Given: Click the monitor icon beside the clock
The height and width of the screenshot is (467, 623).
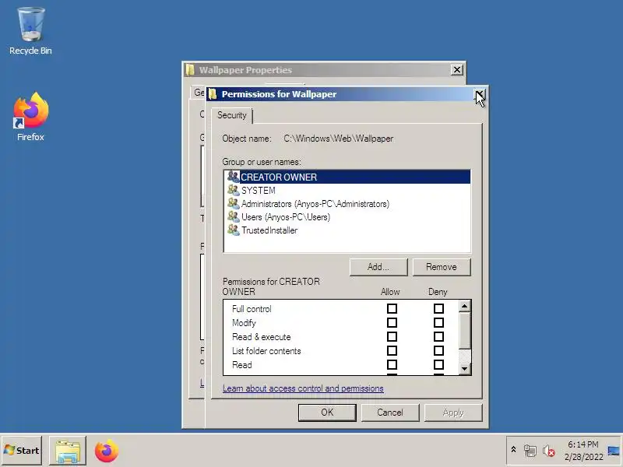Looking at the screenshot, I should (614, 451).
